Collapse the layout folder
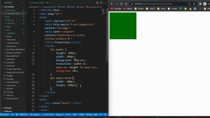 point(9,36)
